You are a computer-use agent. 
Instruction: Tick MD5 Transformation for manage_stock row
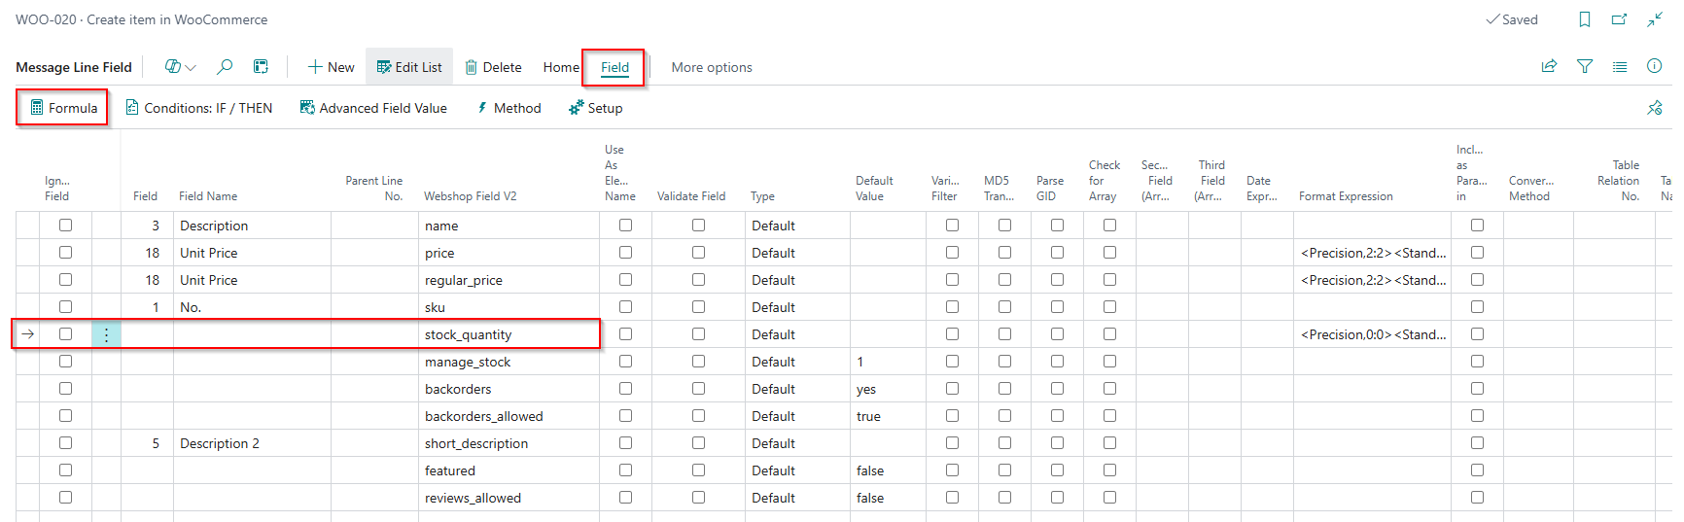click(x=1004, y=361)
